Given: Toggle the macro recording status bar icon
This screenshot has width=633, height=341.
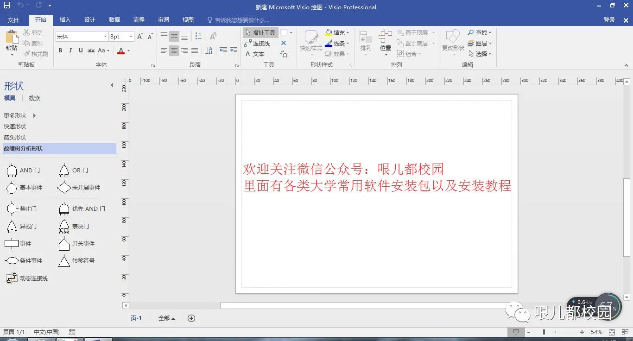Looking at the screenshot, I should pos(72,332).
